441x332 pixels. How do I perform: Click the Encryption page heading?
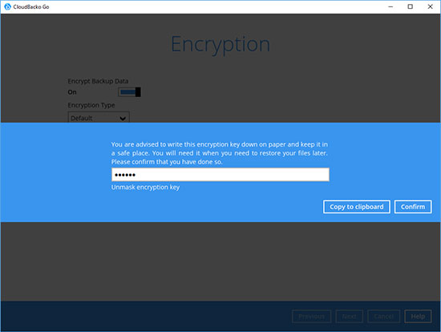pos(220,44)
